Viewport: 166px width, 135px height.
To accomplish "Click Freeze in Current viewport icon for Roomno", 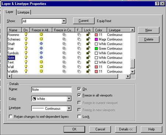I will tap(64, 35).
